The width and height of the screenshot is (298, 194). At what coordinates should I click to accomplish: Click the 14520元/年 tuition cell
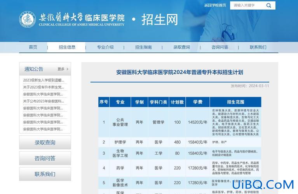tap(198, 122)
